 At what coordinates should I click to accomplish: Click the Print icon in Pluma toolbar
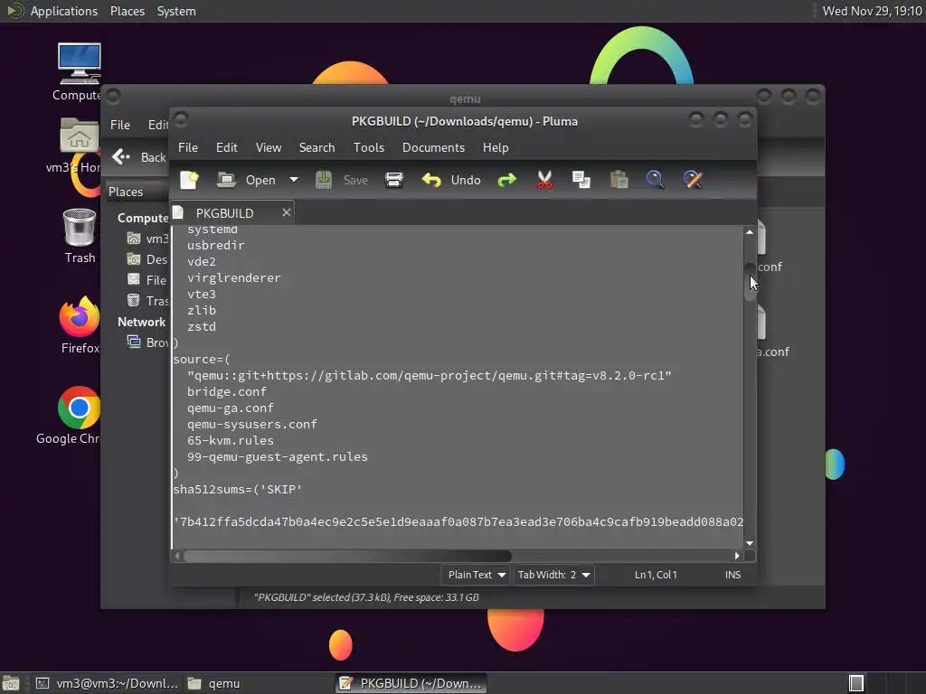pyautogui.click(x=394, y=180)
